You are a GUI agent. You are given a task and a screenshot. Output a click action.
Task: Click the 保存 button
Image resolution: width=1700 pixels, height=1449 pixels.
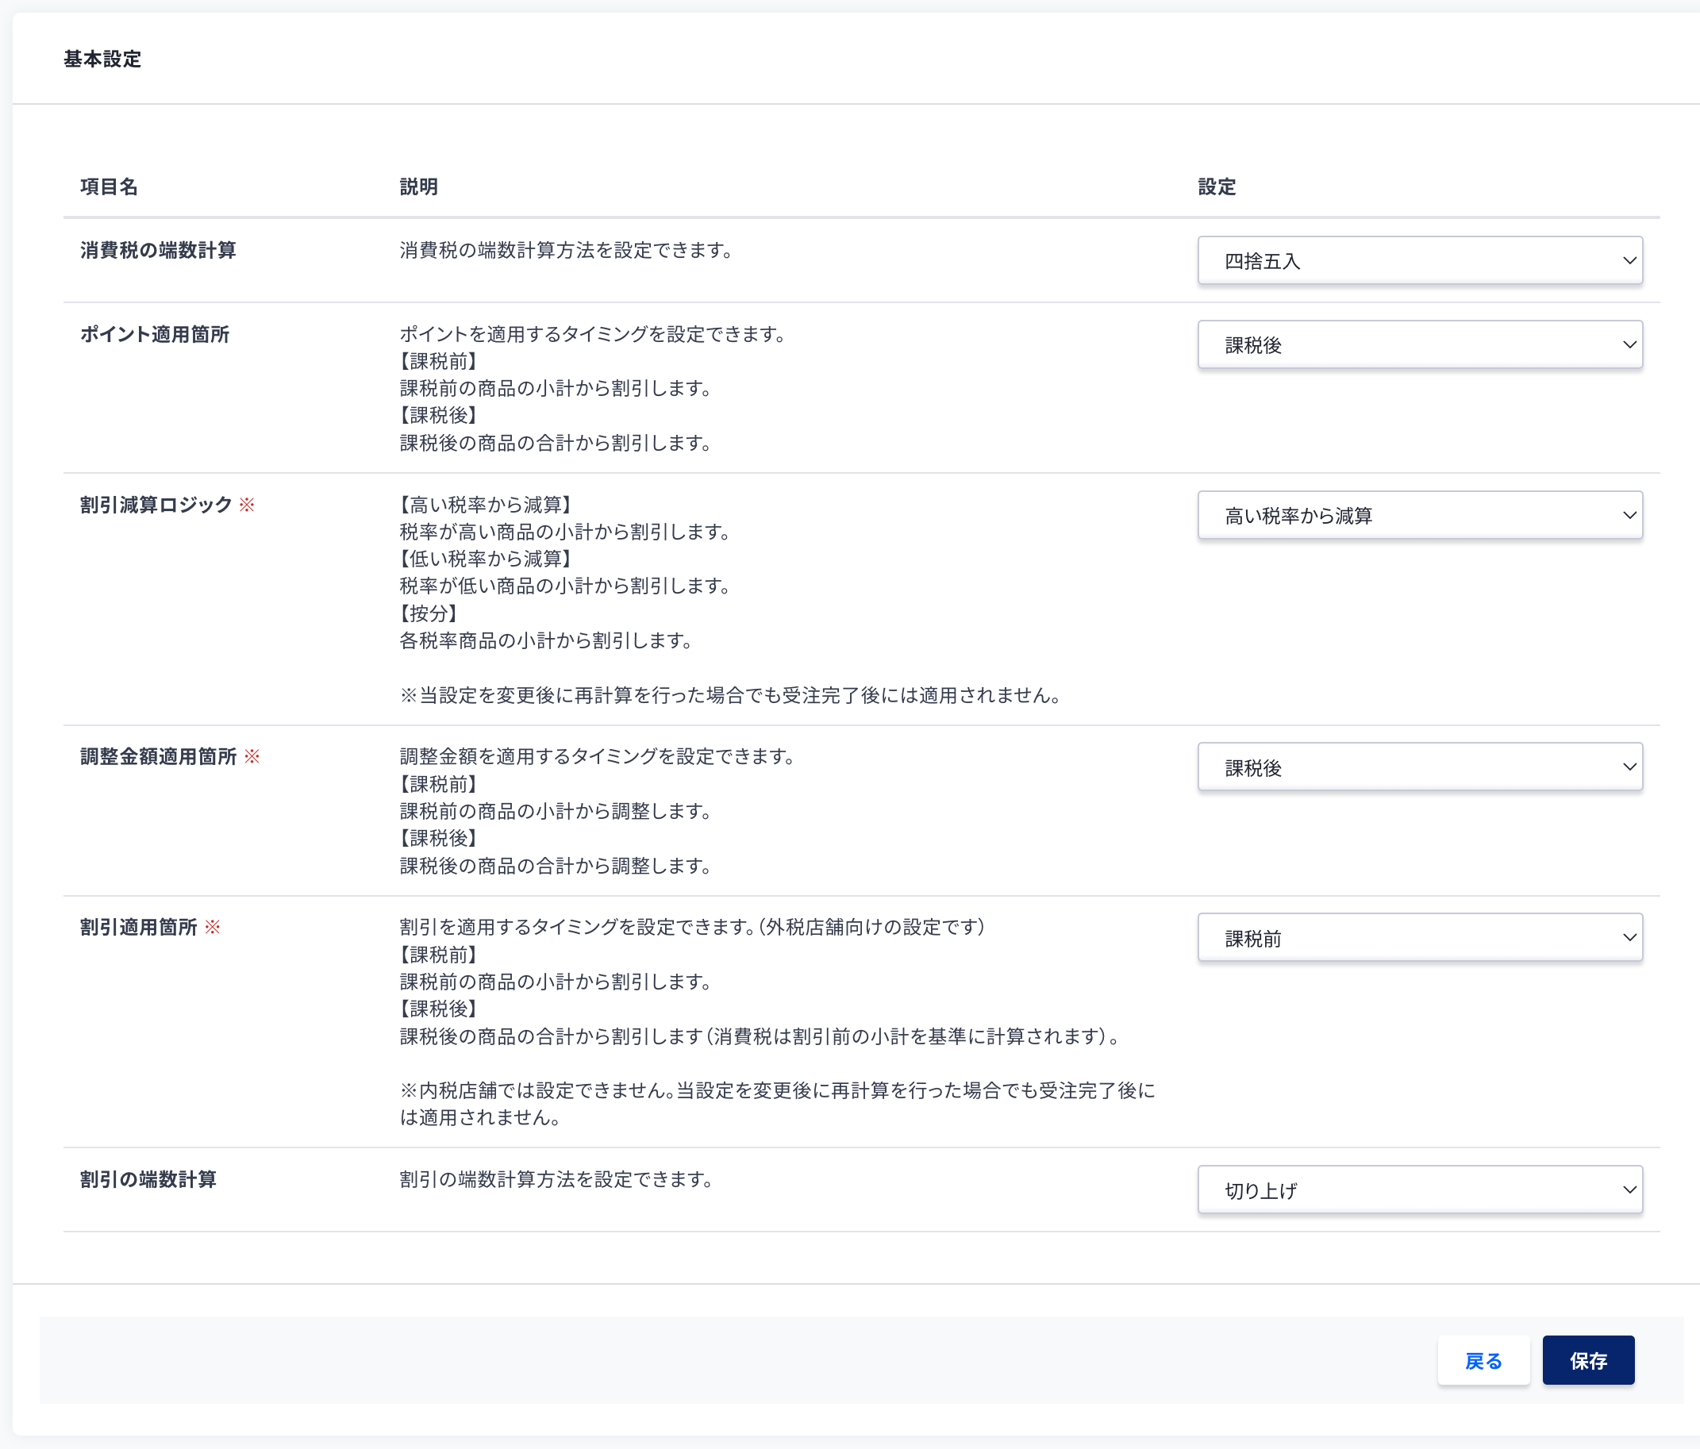(1588, 1360)
